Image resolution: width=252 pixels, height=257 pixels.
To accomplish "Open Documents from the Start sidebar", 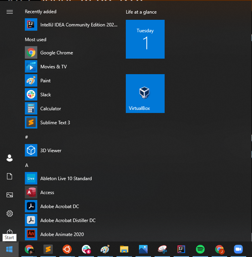I will 9,176.
